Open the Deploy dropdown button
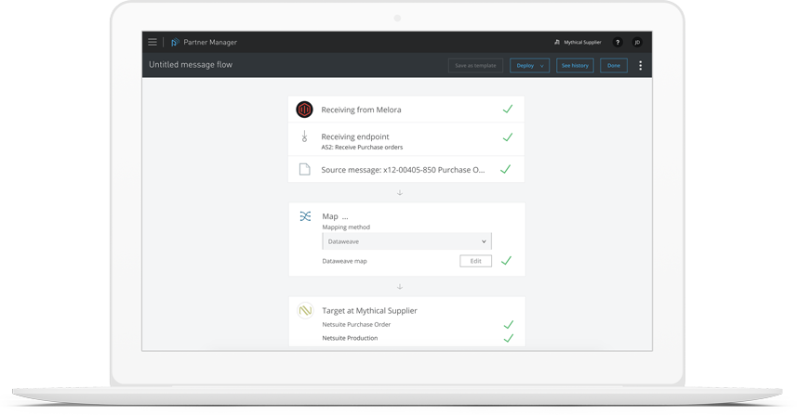 (x=530, y=65)
